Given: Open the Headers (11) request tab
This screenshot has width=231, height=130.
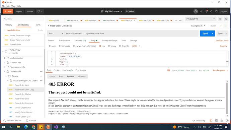Looking at the screenshot, I should pyautogui.click(x=80, y=41).
